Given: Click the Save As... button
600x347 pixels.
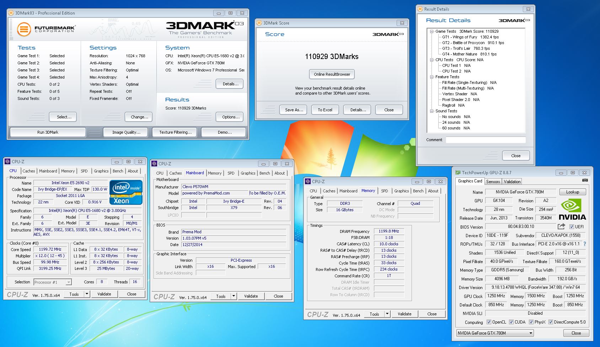Looking at the screenshot, I should coord(294,110).
